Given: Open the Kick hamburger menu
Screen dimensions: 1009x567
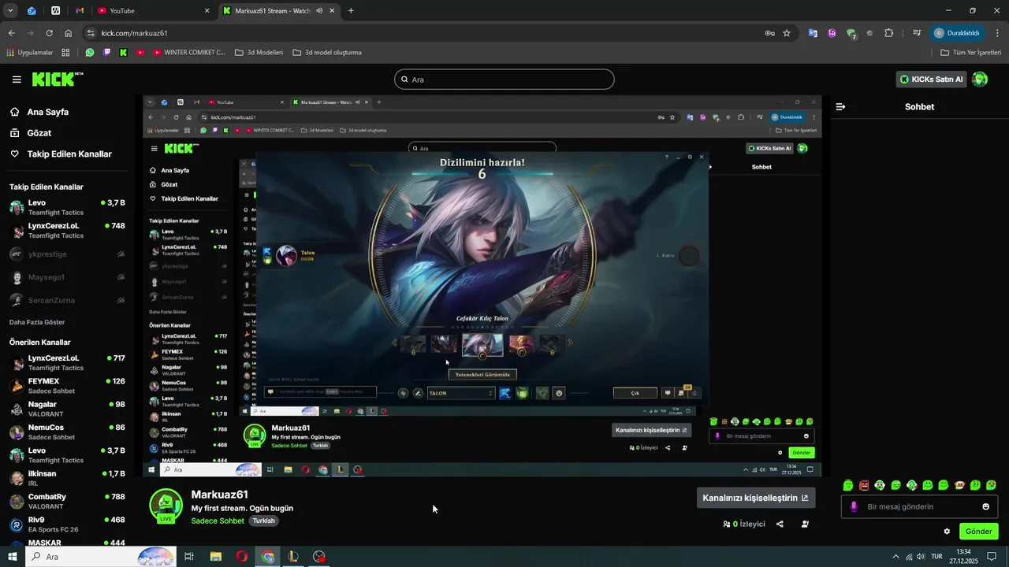Looking at the screenshot, I should pos(17,80).
